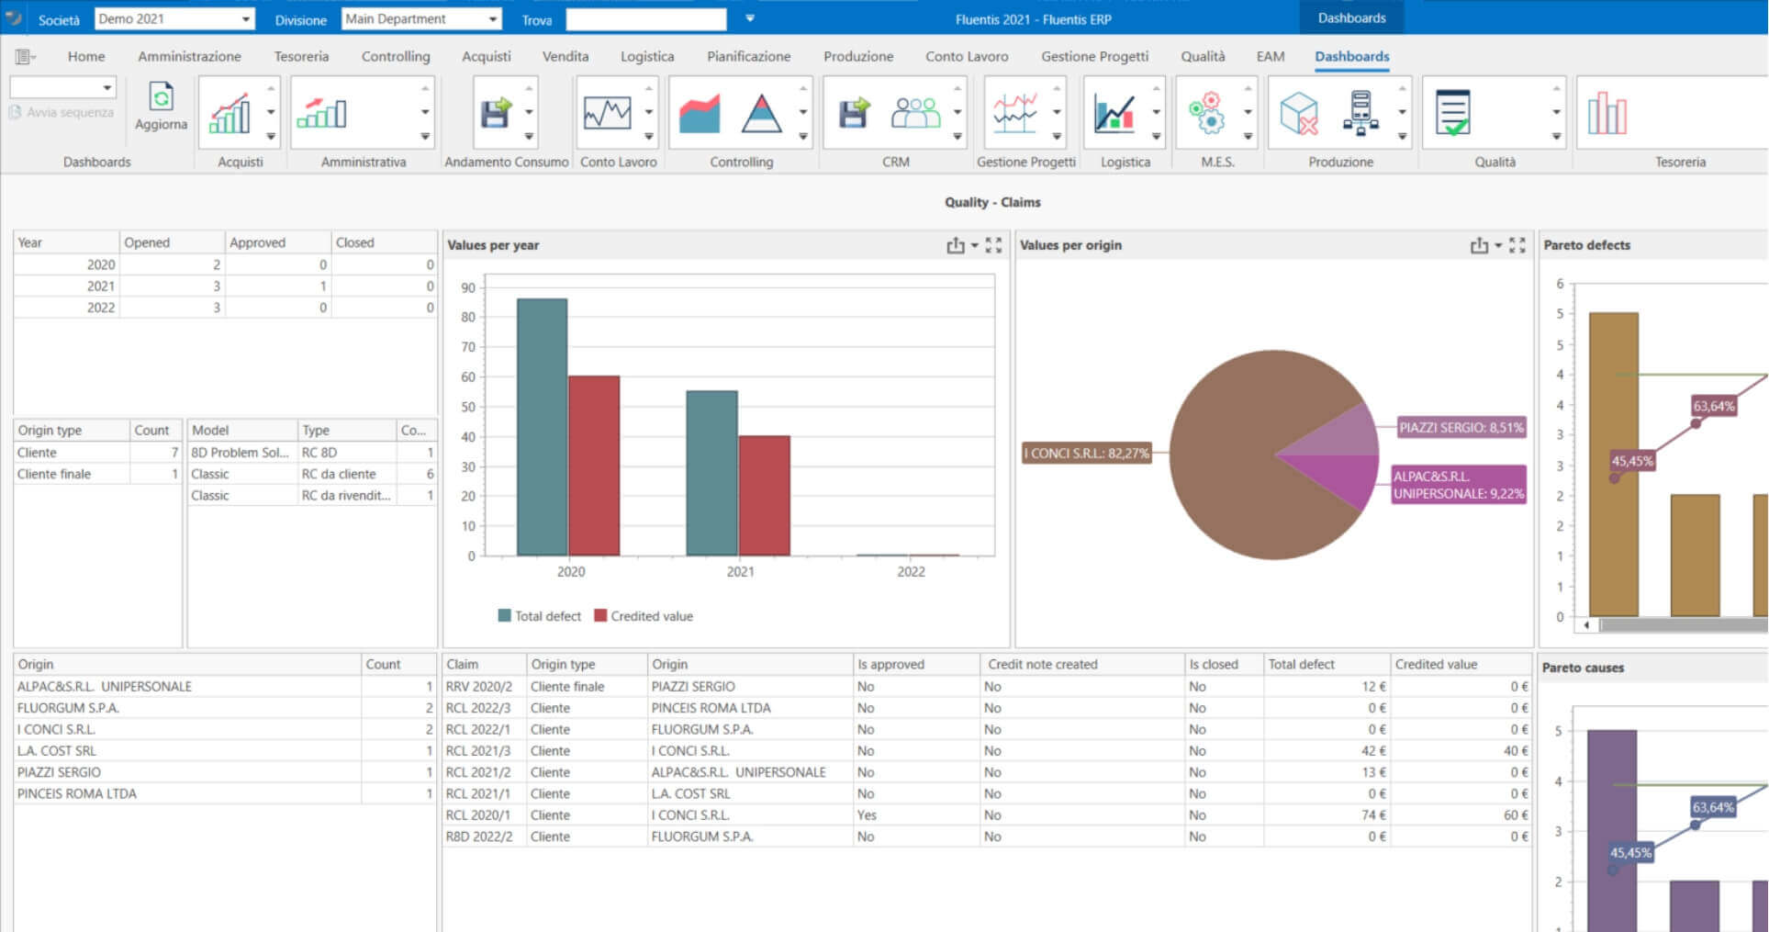Expand the dashboard sequence combo box
Image resolution: width=1769 pixels, height=932 pixels.
[x=107, y=87]
